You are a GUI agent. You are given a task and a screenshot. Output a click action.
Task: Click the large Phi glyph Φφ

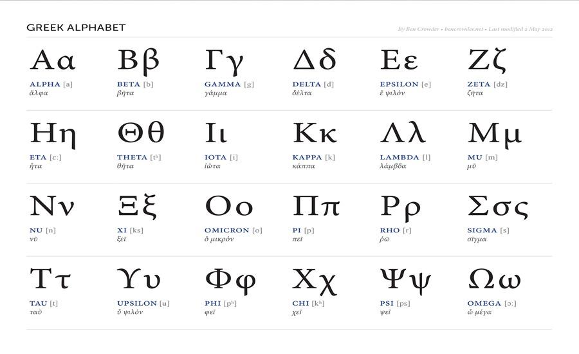(x=230, y=280)
